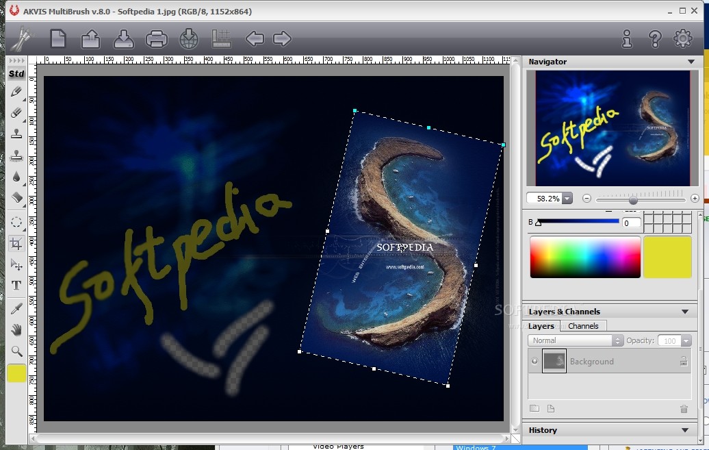Click the Navigator preview thumbnail
The height and width of the screenshot is (450, 709).
tap(613, 128)
